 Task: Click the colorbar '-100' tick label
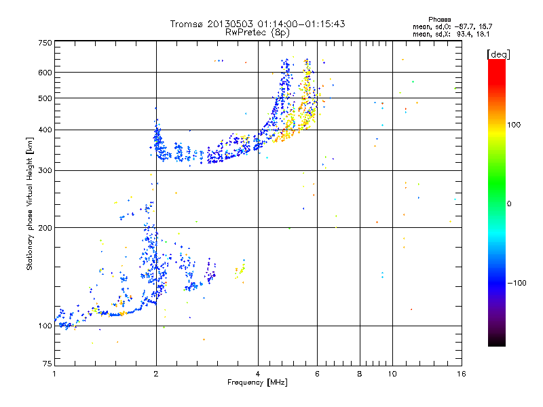click(517, 283)
